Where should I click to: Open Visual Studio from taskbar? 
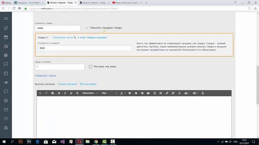[x=63, y=141]
